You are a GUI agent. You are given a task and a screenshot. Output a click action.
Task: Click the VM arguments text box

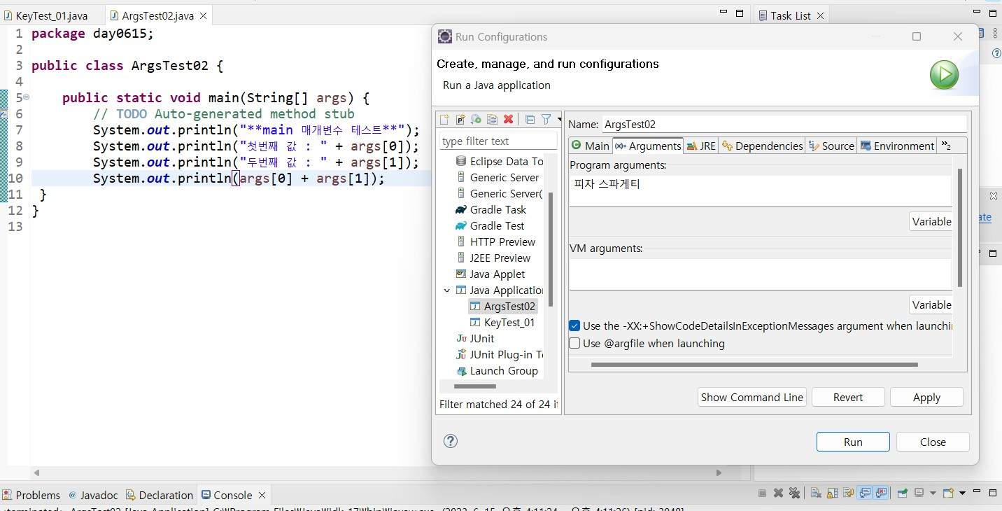pyautogui.click(x=760, y=274)
